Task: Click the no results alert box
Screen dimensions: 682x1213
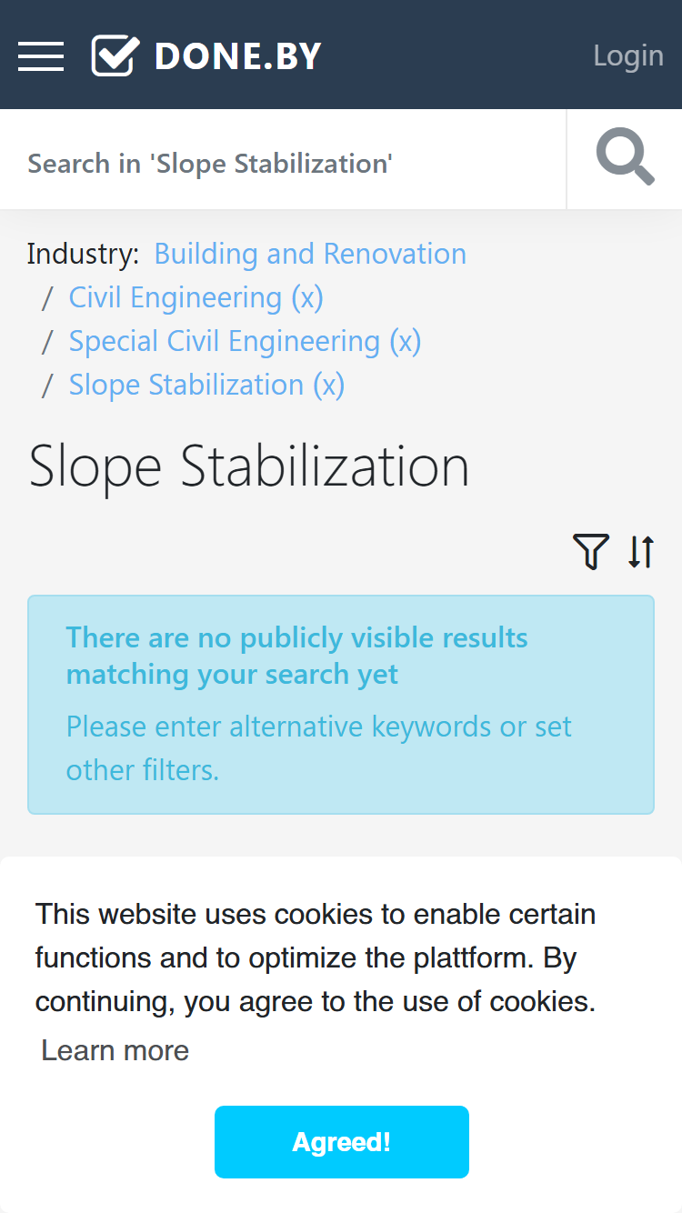Action: pyautogui.click(x=341, y=705)
